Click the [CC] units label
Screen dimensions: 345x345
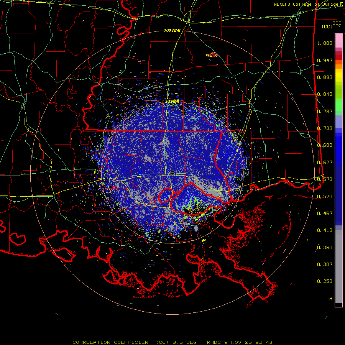(x=327, y=27)
